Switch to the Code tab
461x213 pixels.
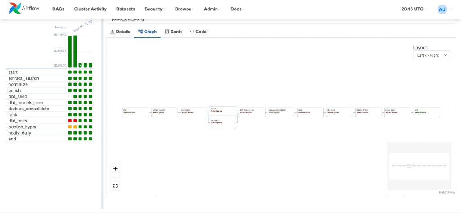(198, 32)
